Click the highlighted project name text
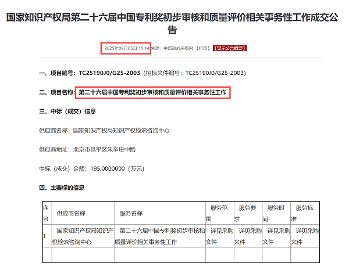The height and width of the screenshot is (266, 349). tap(152, 92)
